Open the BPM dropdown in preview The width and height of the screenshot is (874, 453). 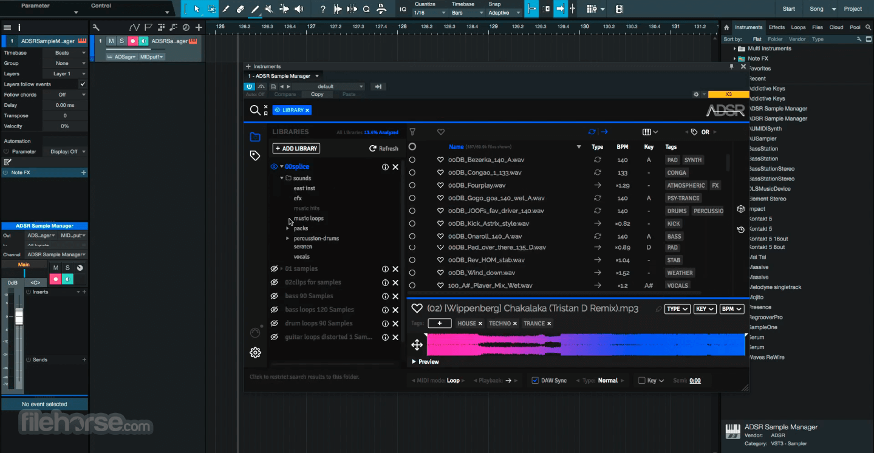731,309
